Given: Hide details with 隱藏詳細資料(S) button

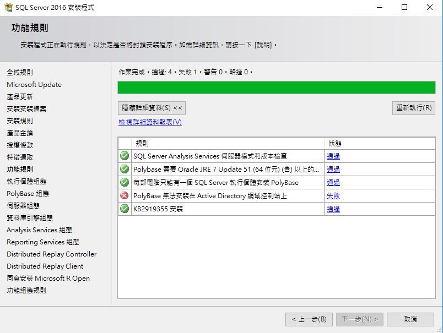Looking at the screenshot, I should tap(152, 108).
